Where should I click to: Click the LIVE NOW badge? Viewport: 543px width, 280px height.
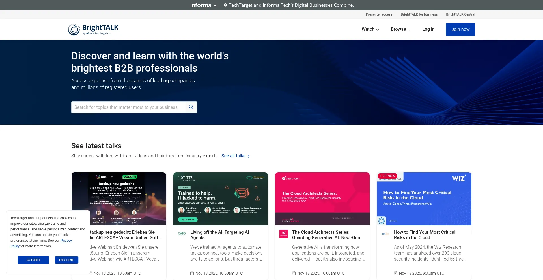point(387,176)
